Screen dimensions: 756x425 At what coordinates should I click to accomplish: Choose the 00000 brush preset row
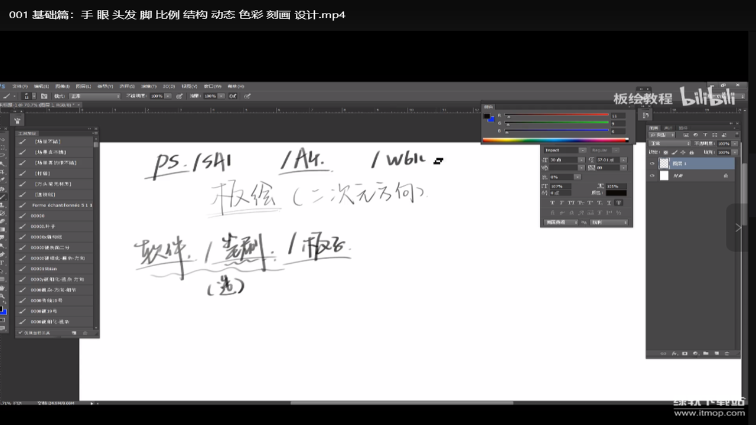pos(55,215)
